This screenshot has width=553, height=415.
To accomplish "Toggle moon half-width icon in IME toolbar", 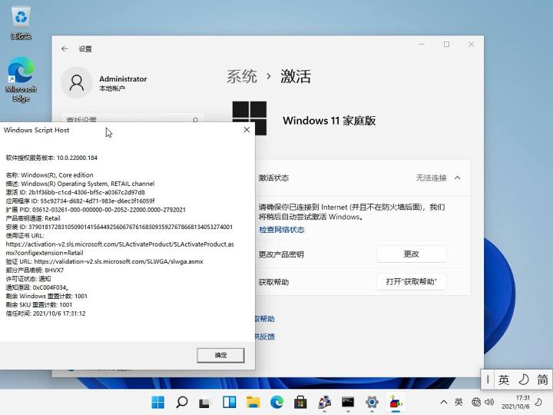I will 524,380.
